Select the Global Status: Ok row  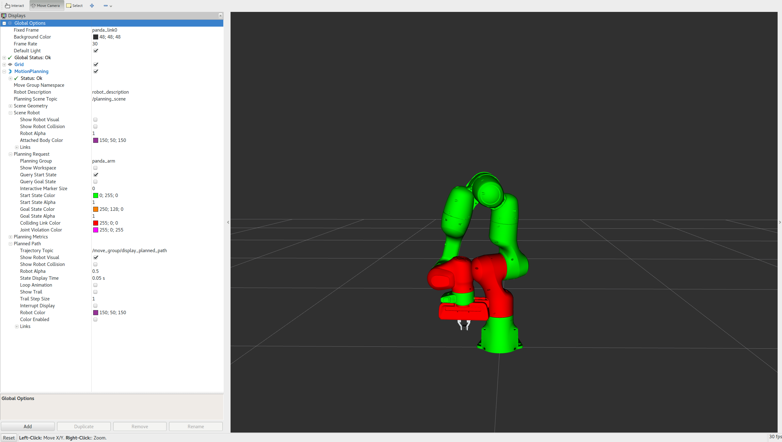pyautogui.click(x=33, y=58)
